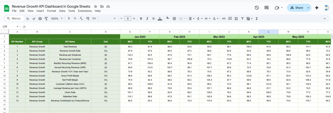Screen dimensions: 333x113
Task: Open the name box dropdown arrow
Action: click(18, 27)
